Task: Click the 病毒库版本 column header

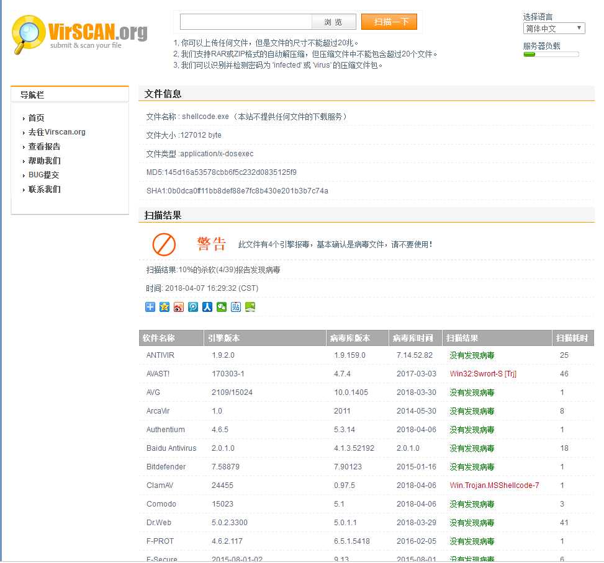Action: (357, 338)
